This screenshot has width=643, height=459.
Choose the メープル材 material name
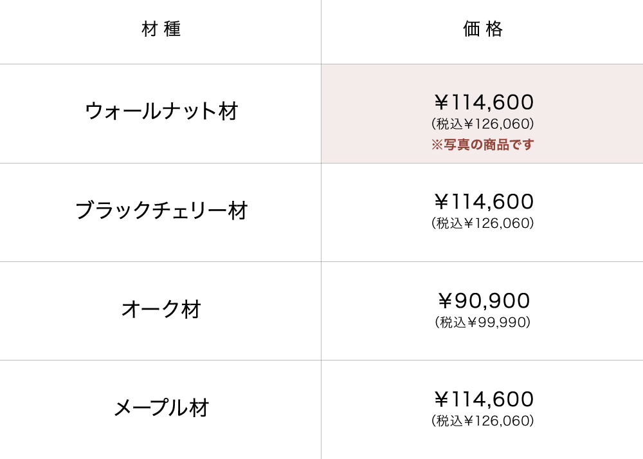click(x=161, y=408)
